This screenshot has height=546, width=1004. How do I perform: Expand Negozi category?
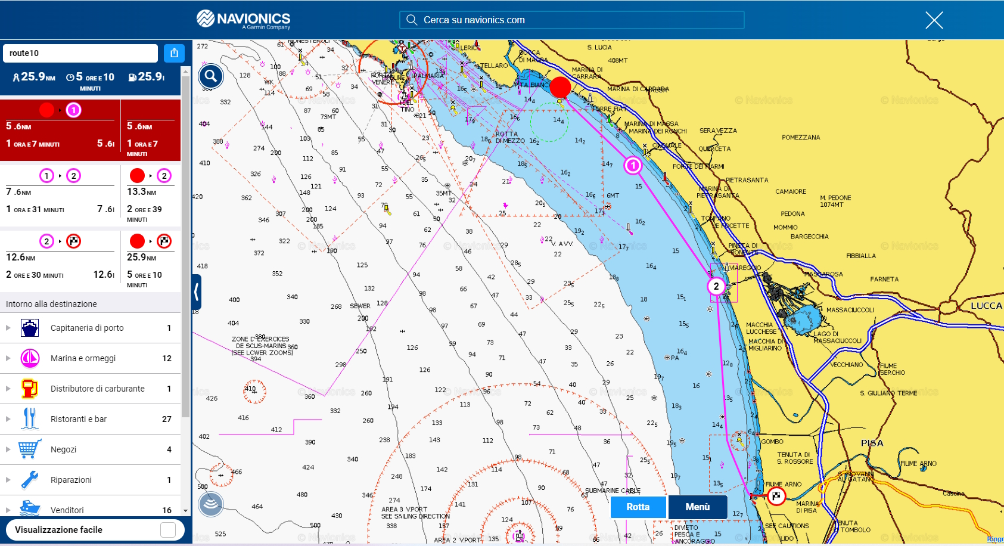(8, 449)
